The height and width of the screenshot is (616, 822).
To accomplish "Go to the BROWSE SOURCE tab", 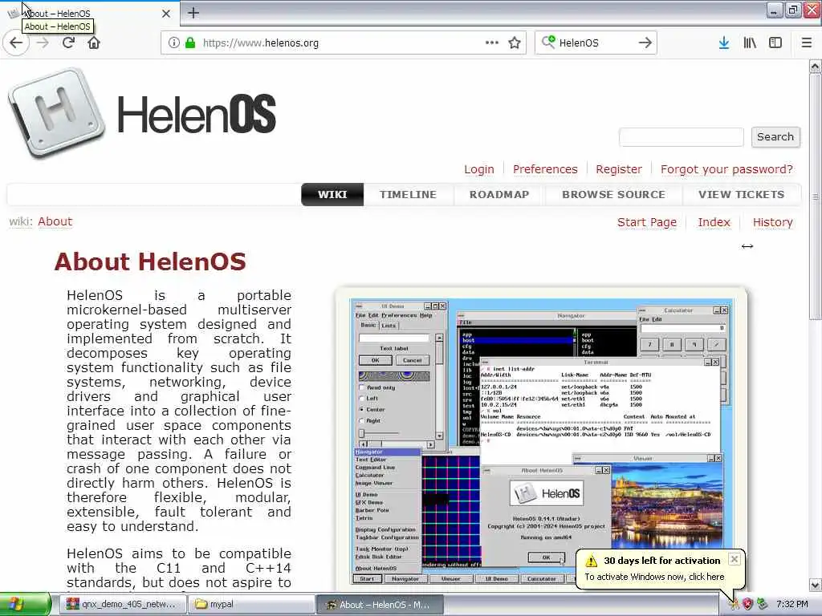I will click(x=613, y=194).
